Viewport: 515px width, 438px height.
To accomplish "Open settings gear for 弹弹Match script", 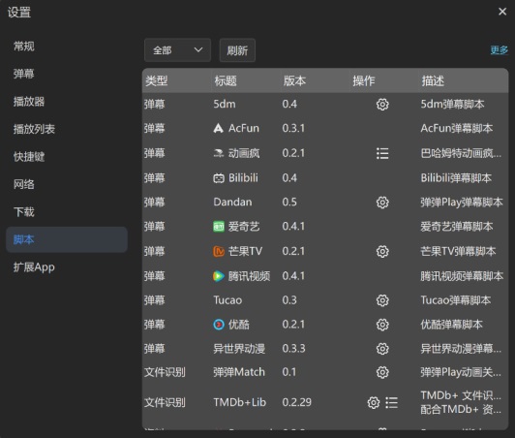I will tap(382, 372).
